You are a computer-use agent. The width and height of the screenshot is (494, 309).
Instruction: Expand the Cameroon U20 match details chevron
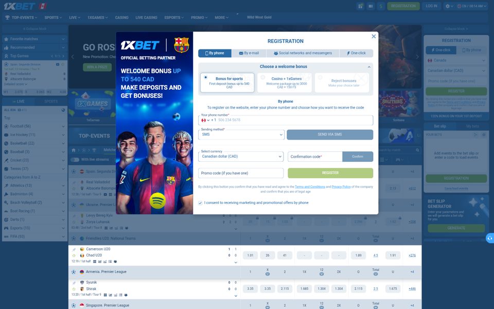236,263
